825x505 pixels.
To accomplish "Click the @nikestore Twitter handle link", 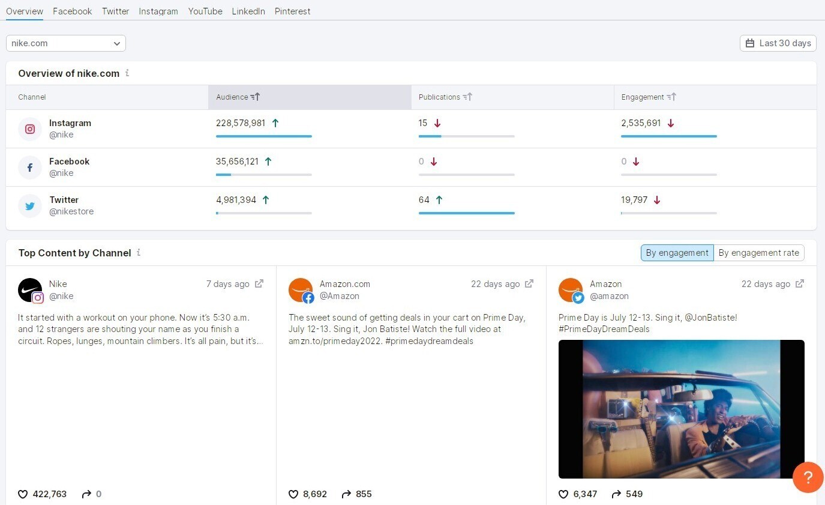I will 71,211.
